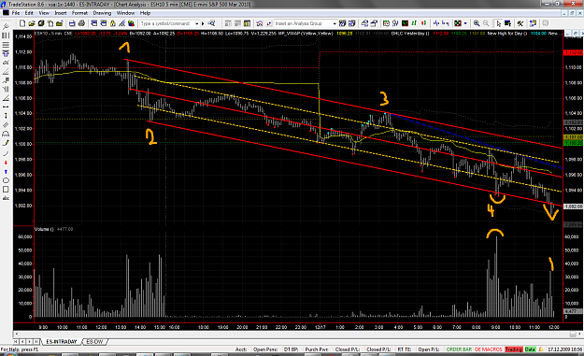The width and height of the screenshot is (584, 356).
Task: Open symbol lookup magnifier icon
Action: [211, 23]
